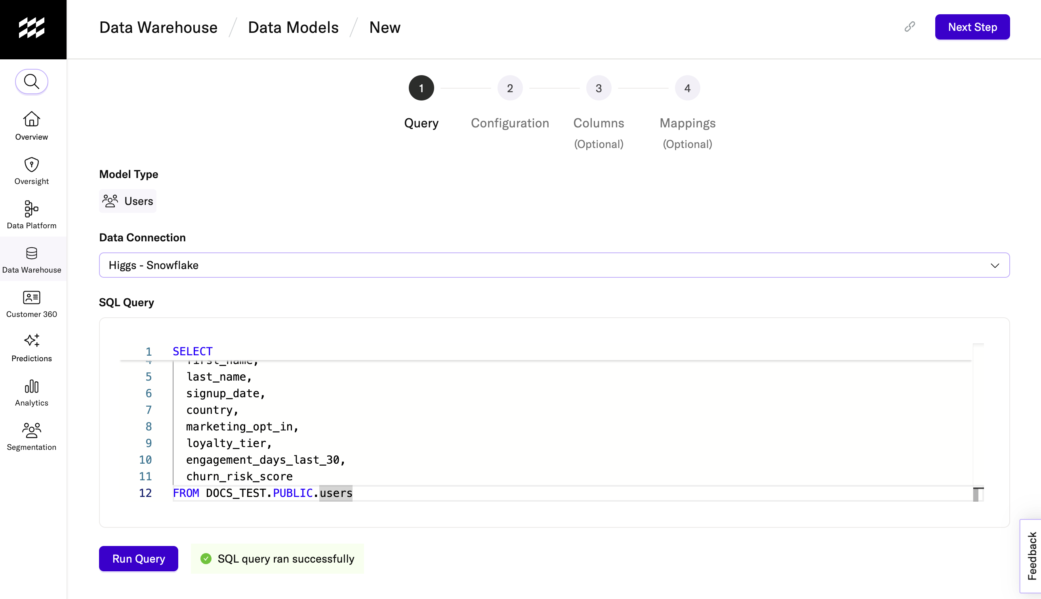Open Predictions sparkle icon
The image size is (1041, 599).
coord(32,341)
